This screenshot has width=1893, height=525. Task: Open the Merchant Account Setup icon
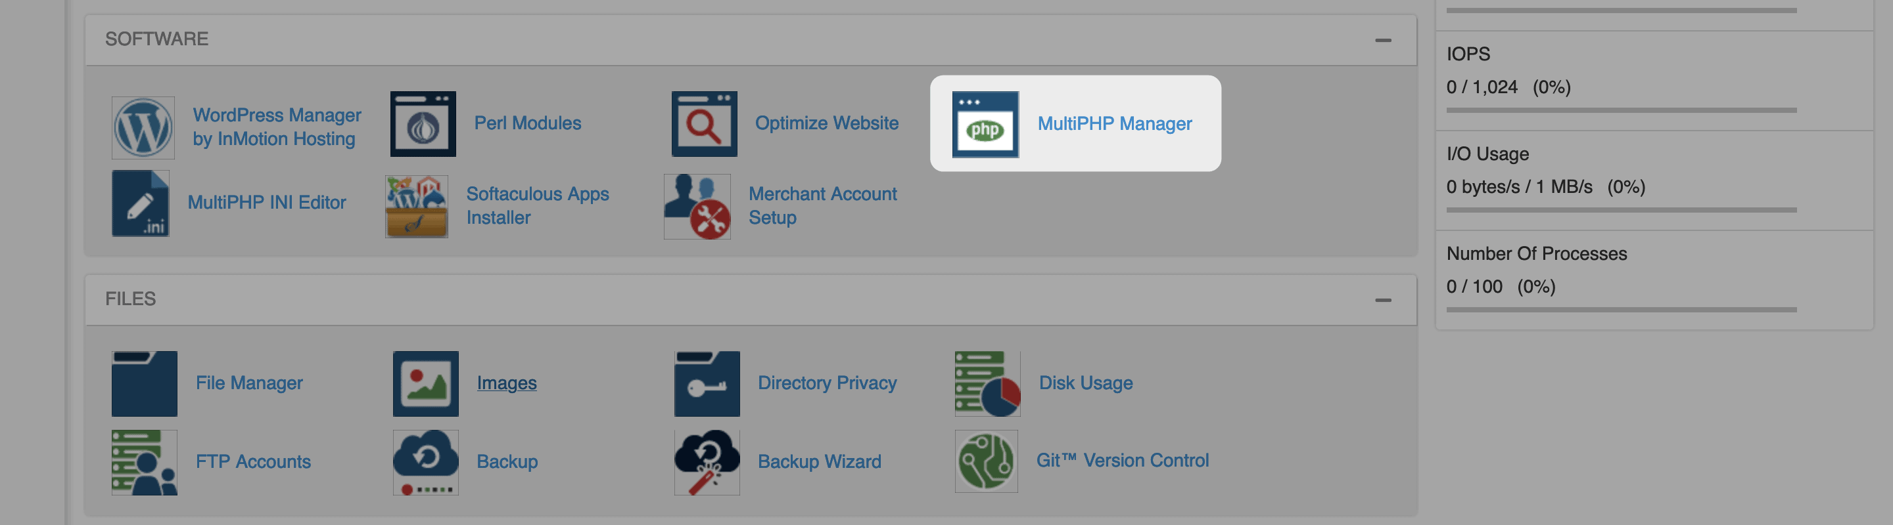coord(697,206)
